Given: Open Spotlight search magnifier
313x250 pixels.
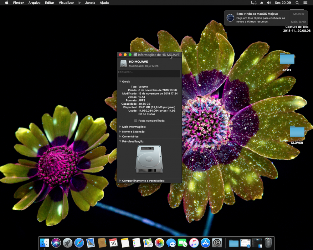Looking at the screenshot, I should pyautogui.click(x=297, y=2).
